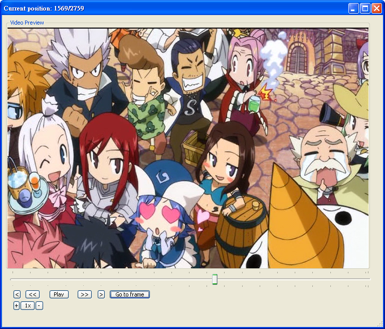Reset speed using the 1x button
This screenshot has height=329, width=385.
28,305
